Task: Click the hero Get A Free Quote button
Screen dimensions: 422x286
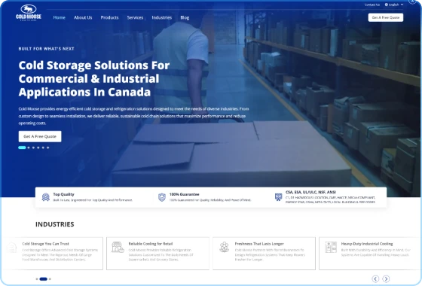Action: pos(40,136)
